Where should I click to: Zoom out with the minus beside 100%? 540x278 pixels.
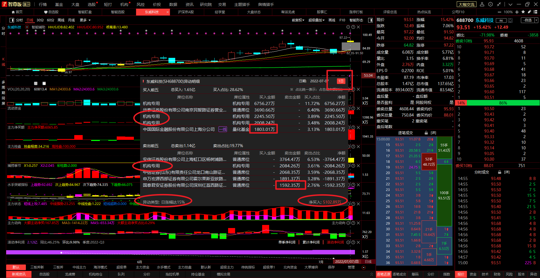[499, 12]
